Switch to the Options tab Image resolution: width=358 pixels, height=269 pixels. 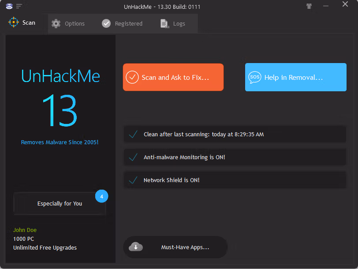coord(68,23)
